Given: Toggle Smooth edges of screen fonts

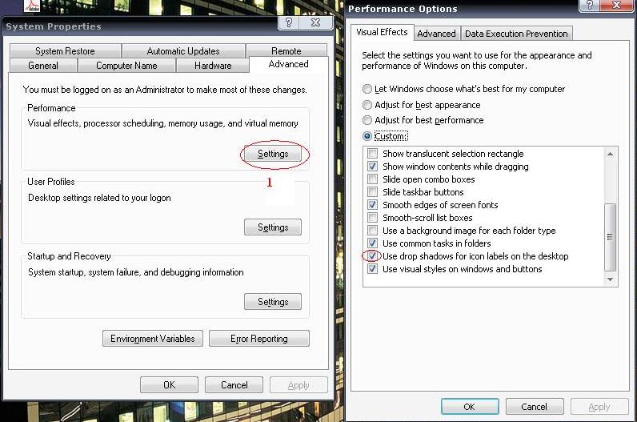Looking at the screenshot, I should pos(372,205).
